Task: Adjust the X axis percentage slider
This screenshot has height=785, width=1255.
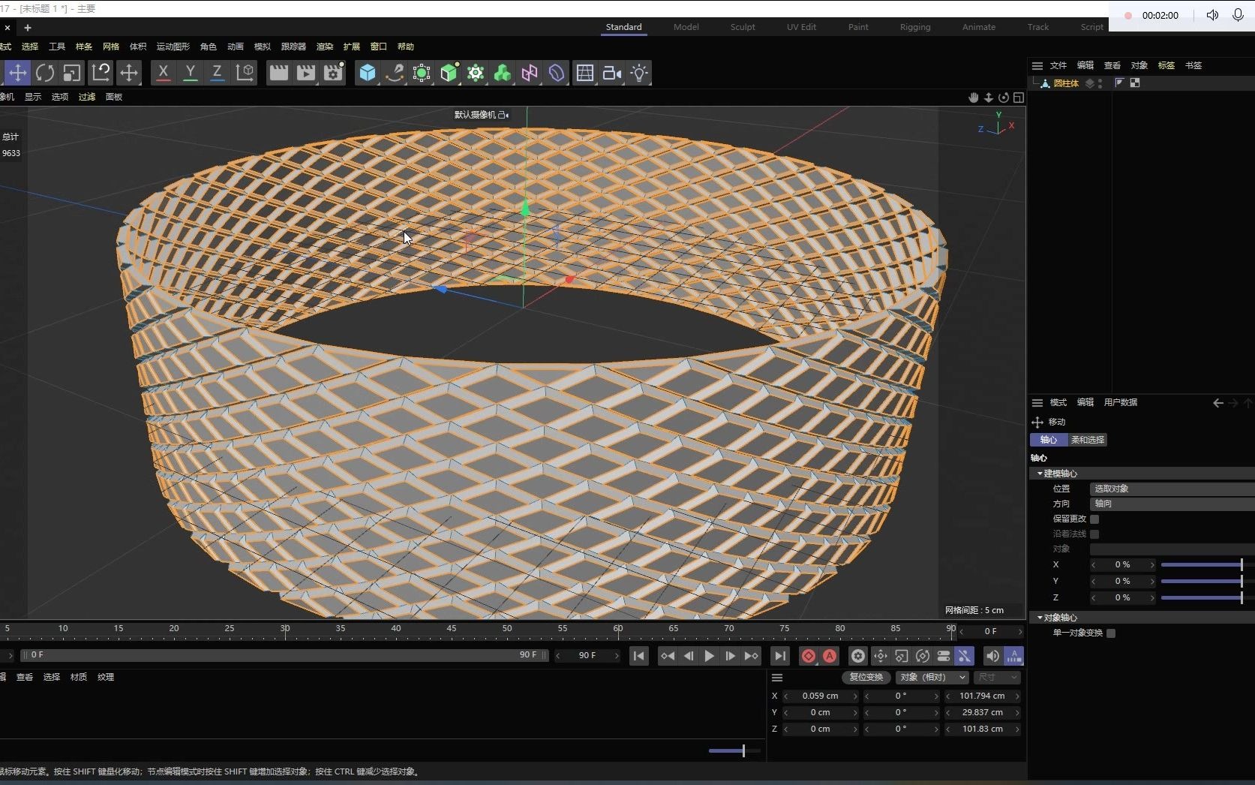Action: coord(1202,564)
